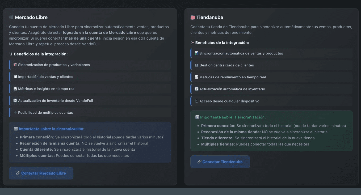Click the Reconexión de la misma cuenta line
The width and height of the screenshot is (361, 195).
[84, 143]
